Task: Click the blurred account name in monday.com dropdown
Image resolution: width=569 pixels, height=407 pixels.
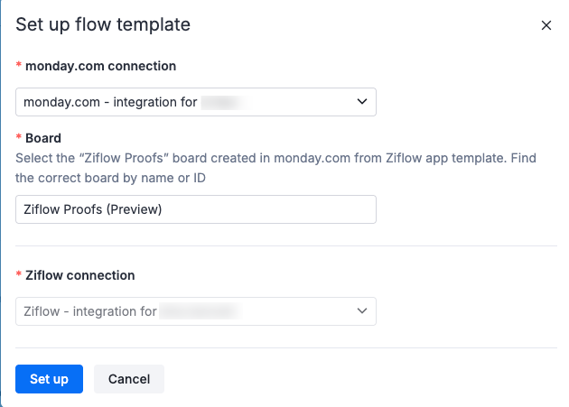Action: click(x=226, y=102)
